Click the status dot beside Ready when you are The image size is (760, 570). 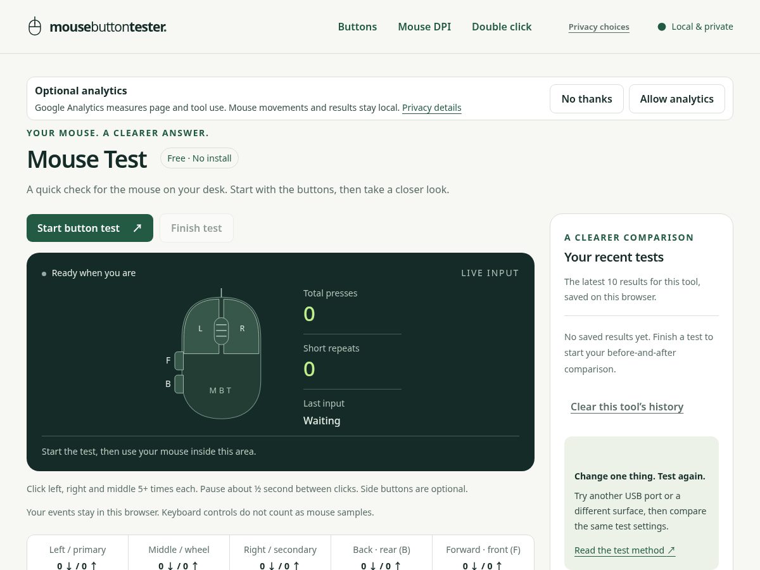click(x=44, y=274)
